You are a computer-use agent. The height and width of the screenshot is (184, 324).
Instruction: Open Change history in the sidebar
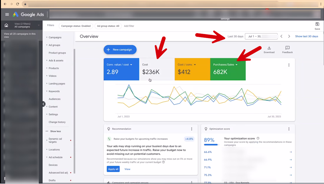57,122
